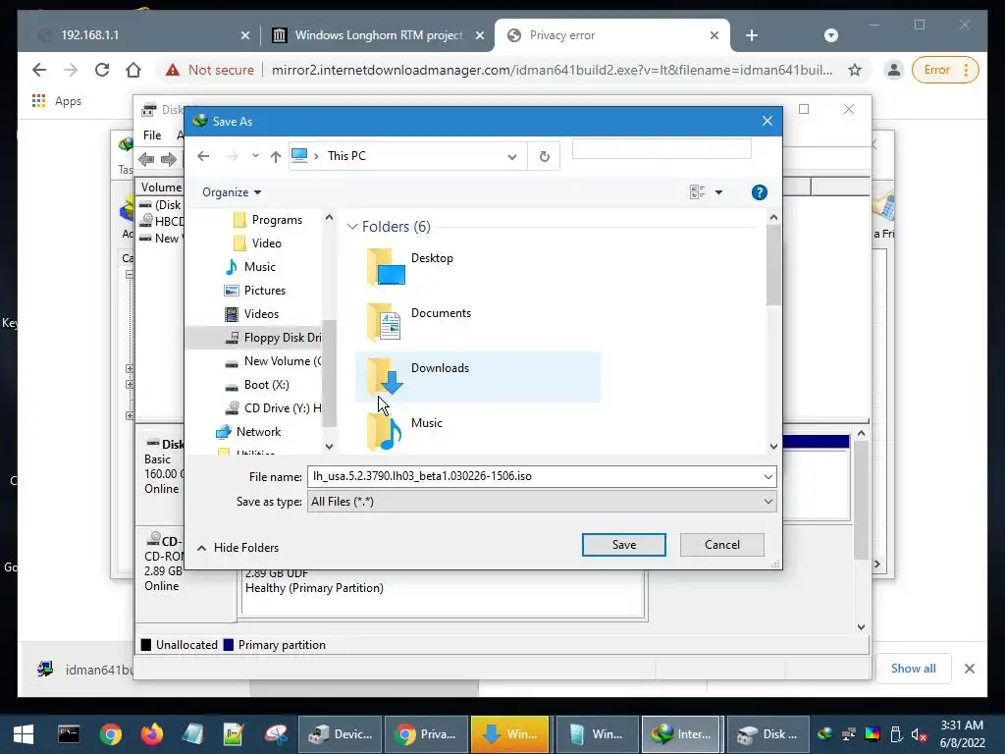Click Disk Management forward arrow
The image size is (1005, 754).
point(169,159)
